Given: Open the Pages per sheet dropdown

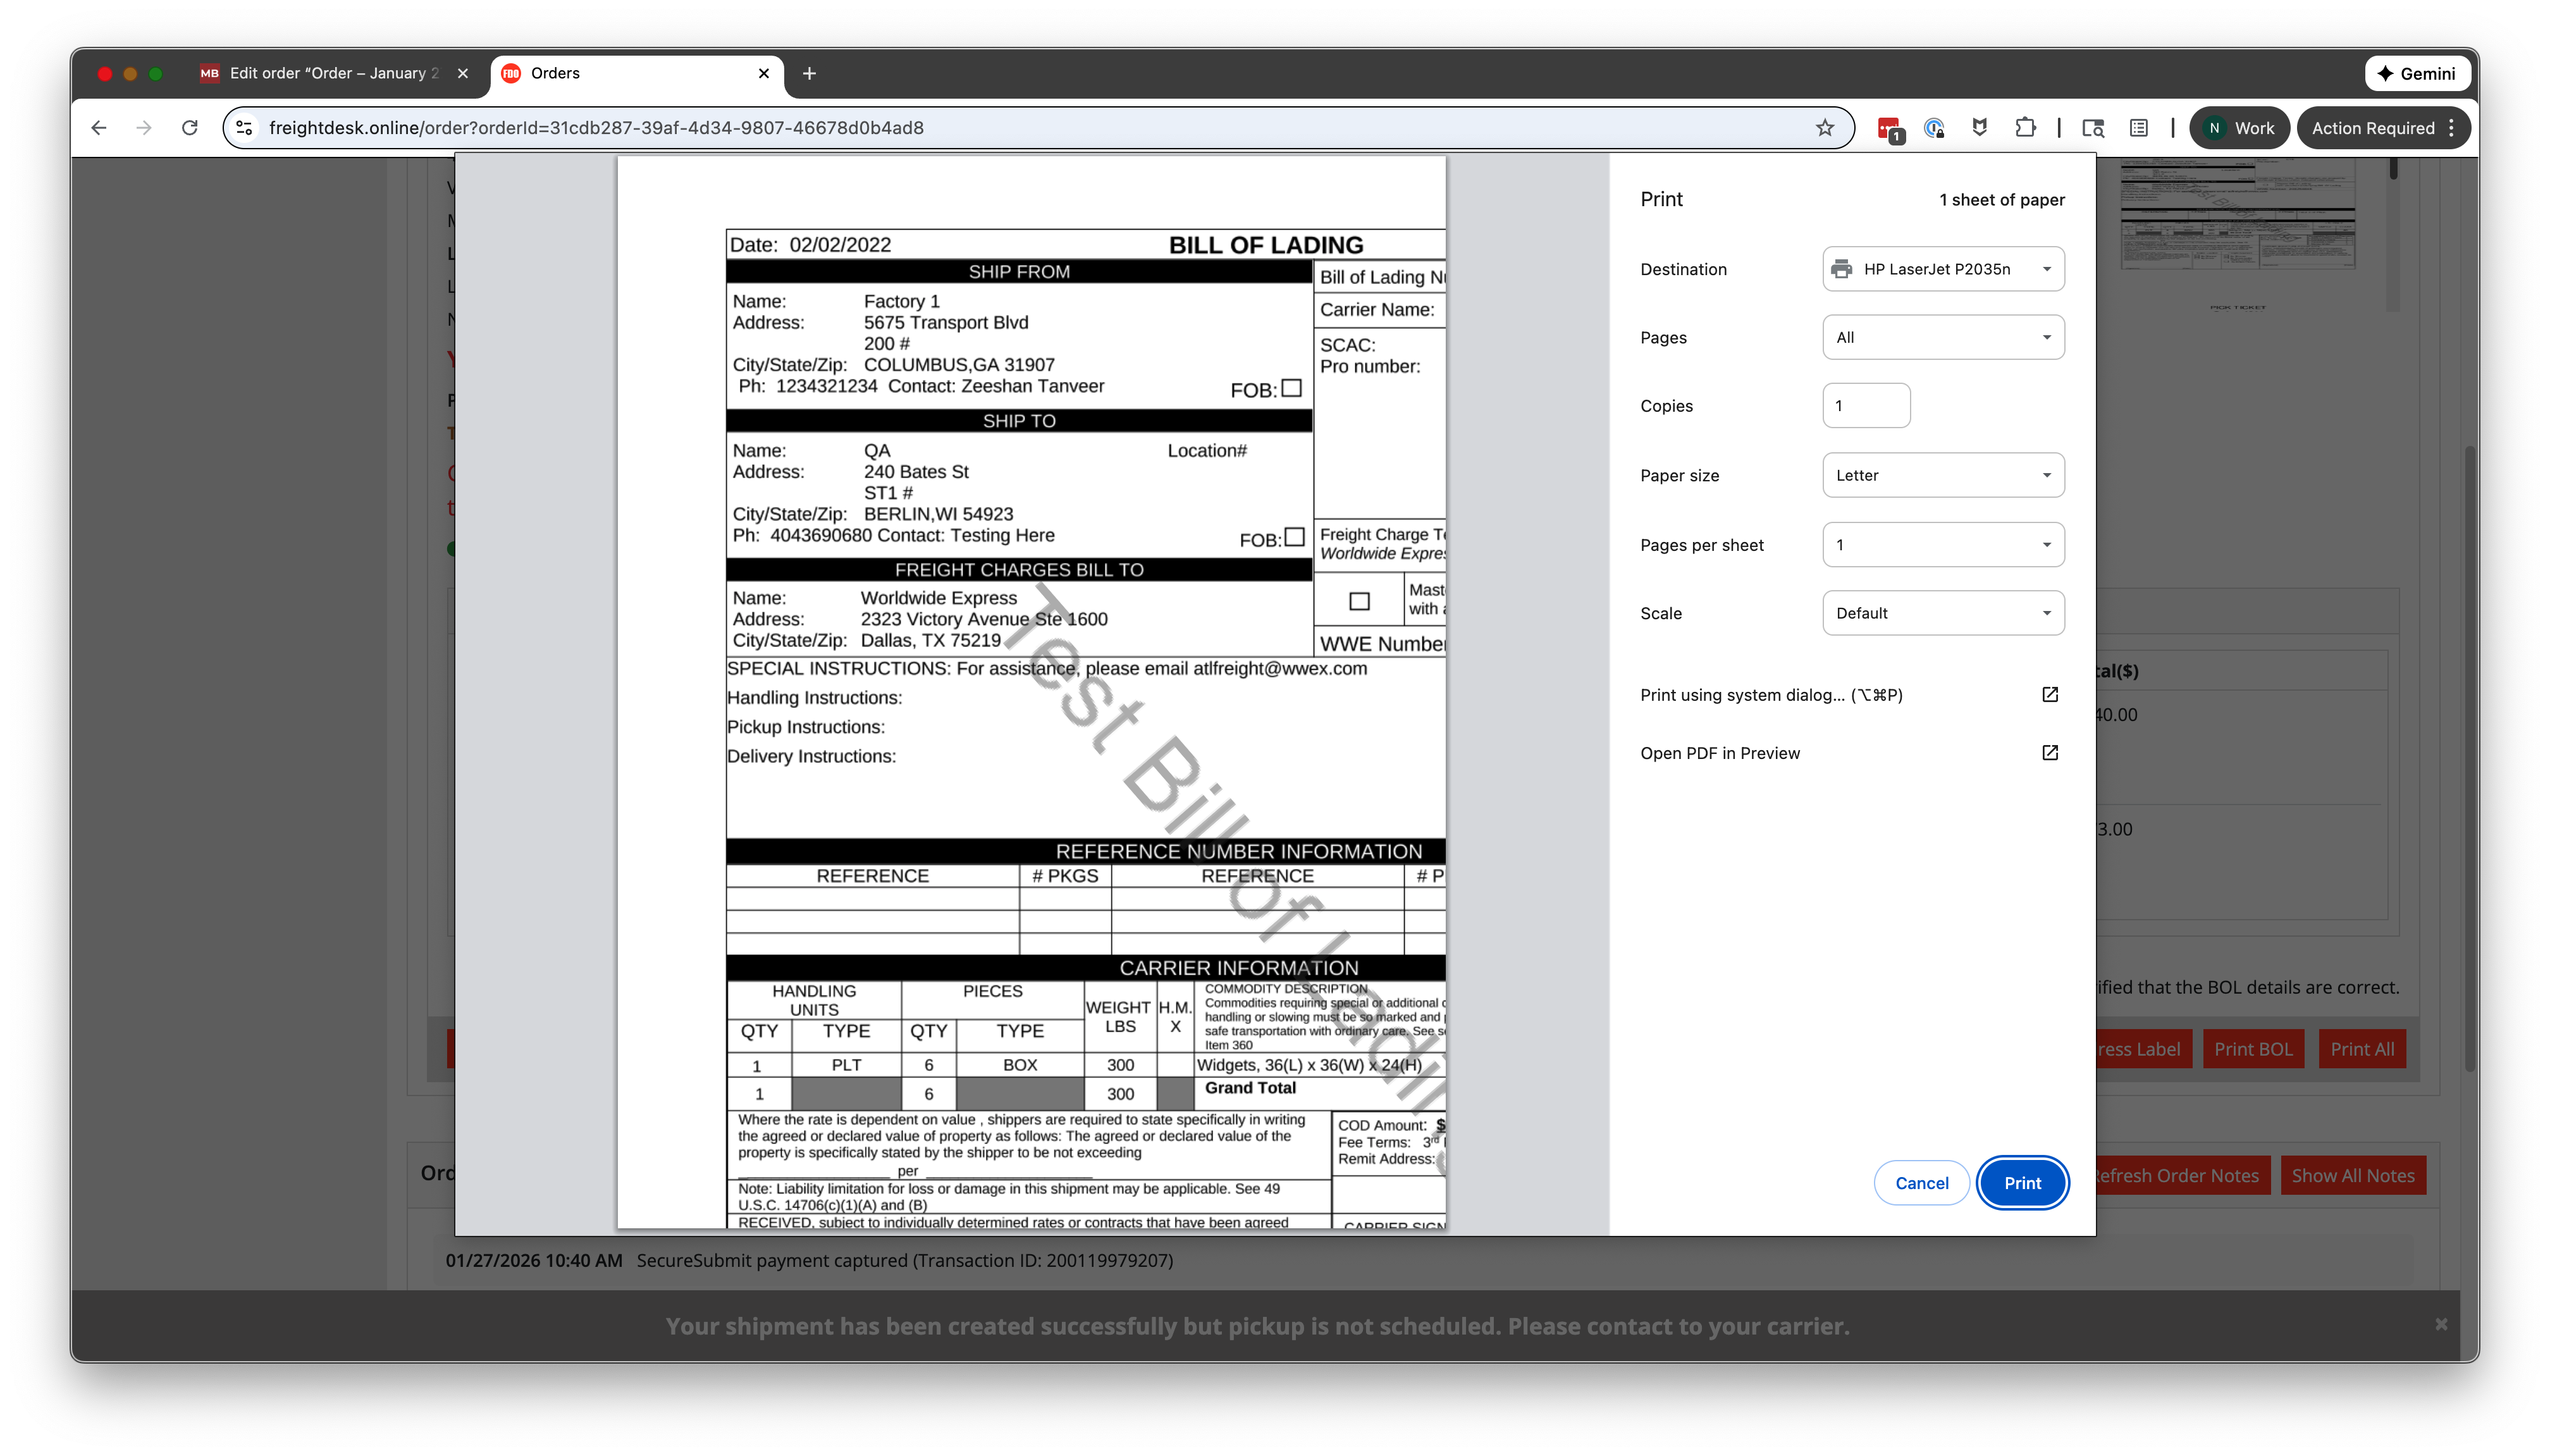Looking at the screenshot, I should (1942, 545).
